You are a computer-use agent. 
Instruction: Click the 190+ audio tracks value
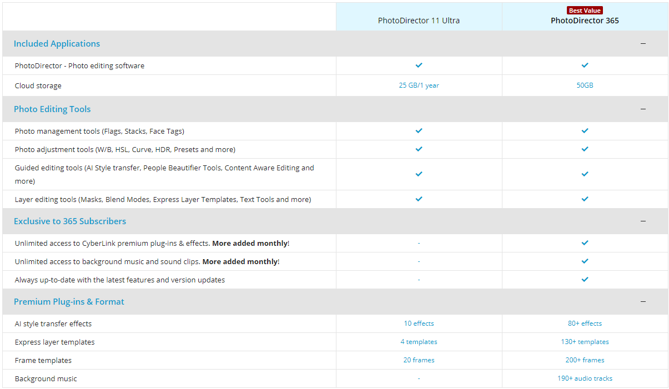[585, 378]
